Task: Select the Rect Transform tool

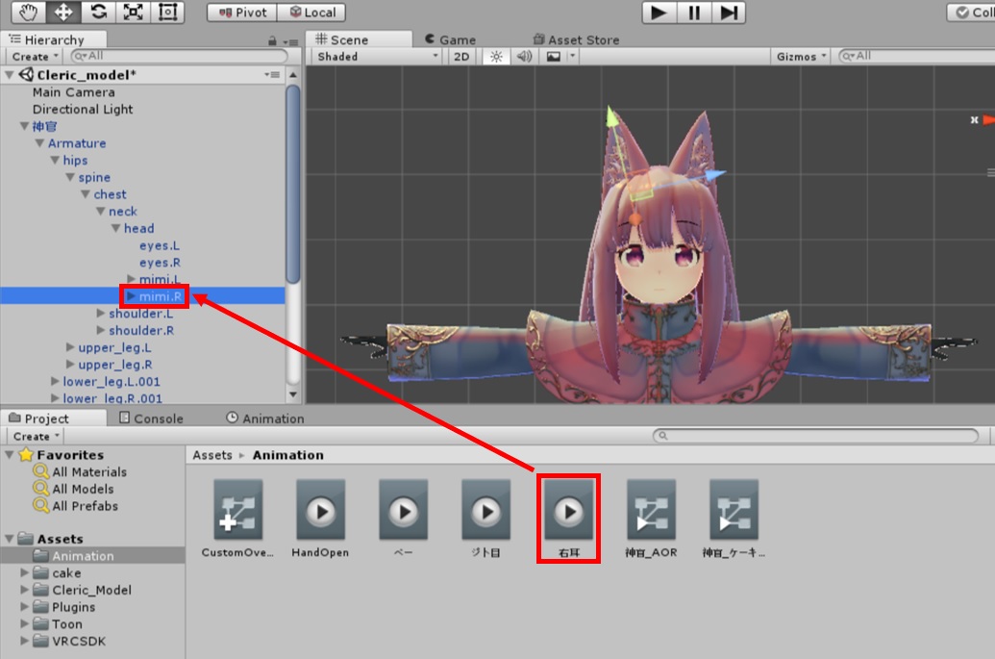Action: tap(167, 12)
